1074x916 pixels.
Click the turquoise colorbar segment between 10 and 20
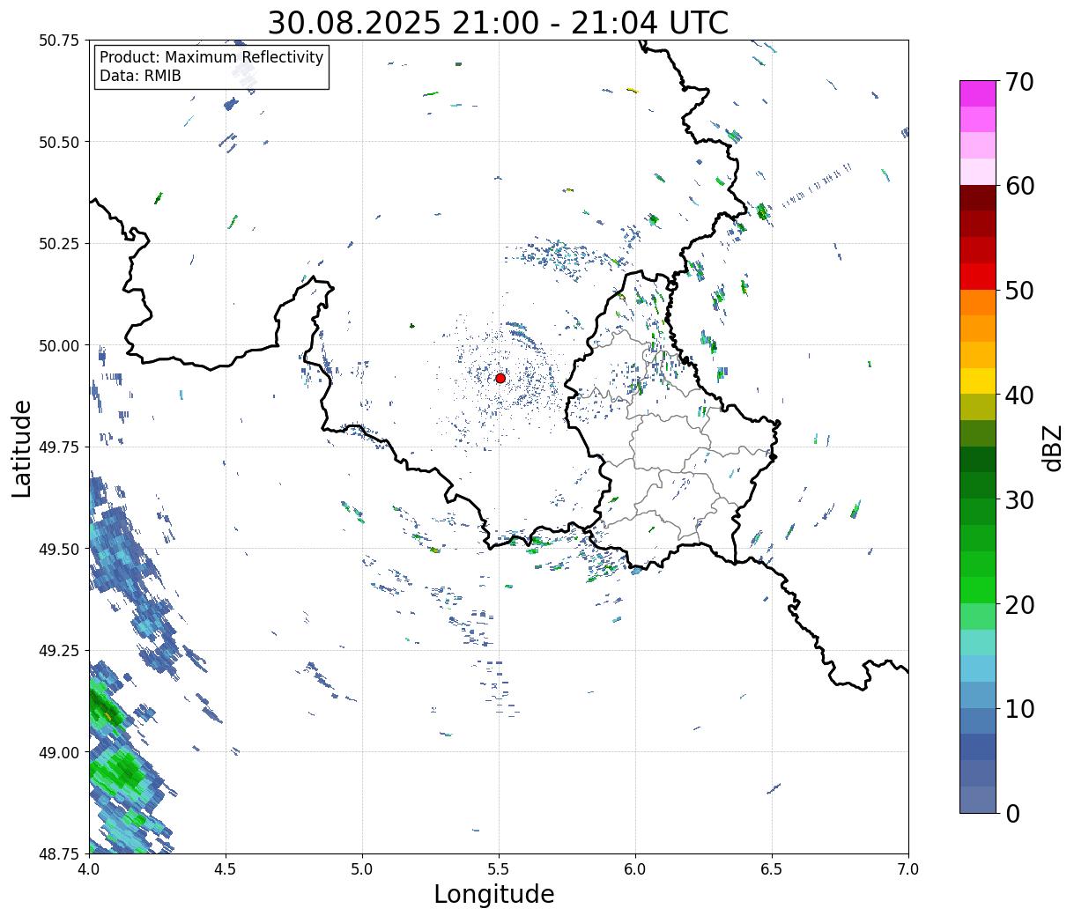point(978,642)
